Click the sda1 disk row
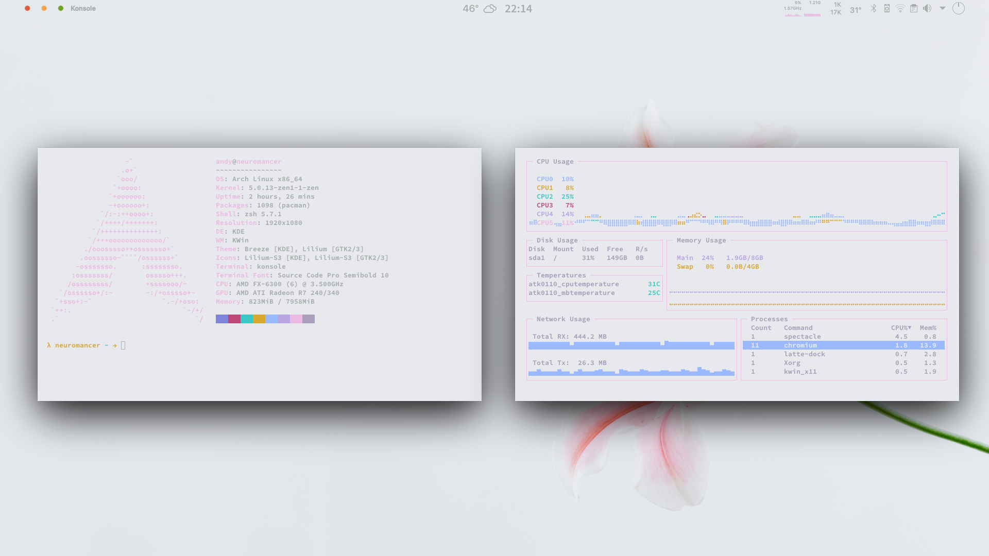 [x=586, y=258]
